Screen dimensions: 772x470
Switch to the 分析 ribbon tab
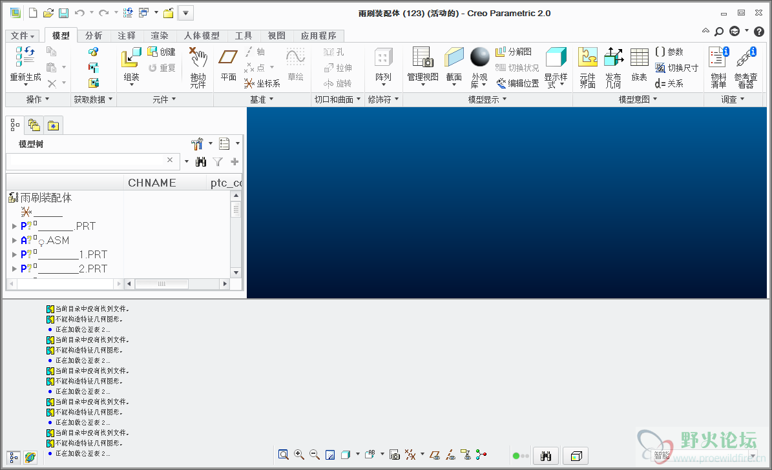pyautogui.click(x=94, y=36)
